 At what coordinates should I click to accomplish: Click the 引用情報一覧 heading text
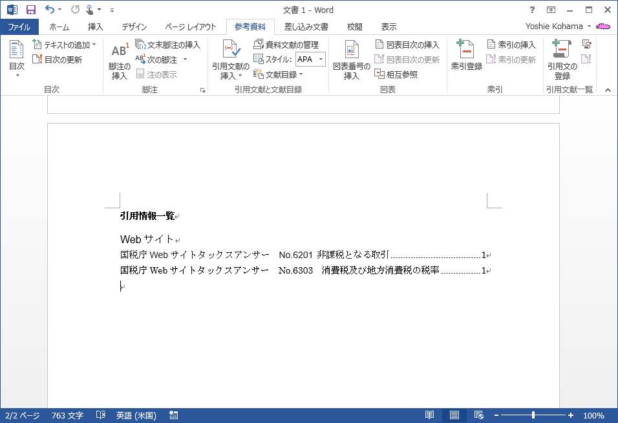point(147,216)
